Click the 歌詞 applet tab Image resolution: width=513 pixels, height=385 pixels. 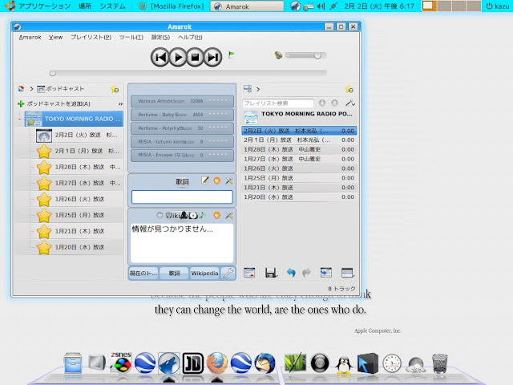pyautogui.click(x=174, y=273)
